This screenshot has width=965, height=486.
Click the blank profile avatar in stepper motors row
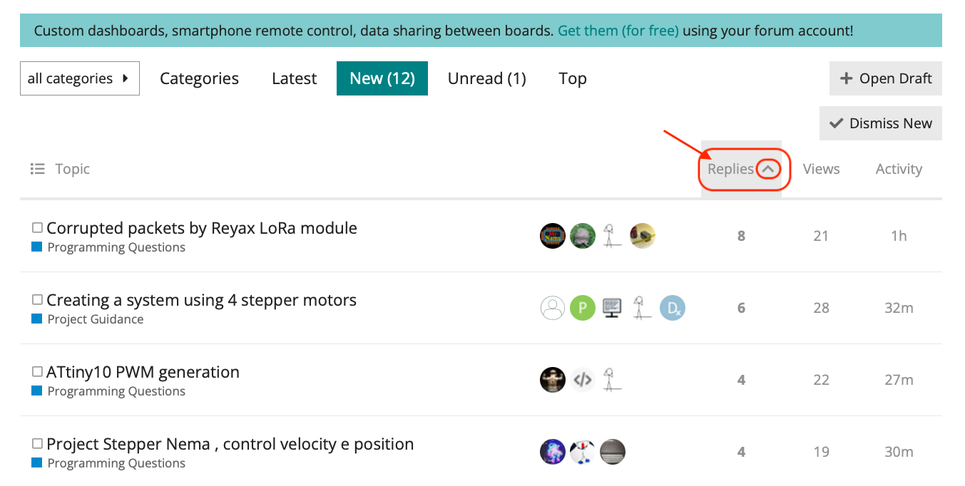coord(553,308)
